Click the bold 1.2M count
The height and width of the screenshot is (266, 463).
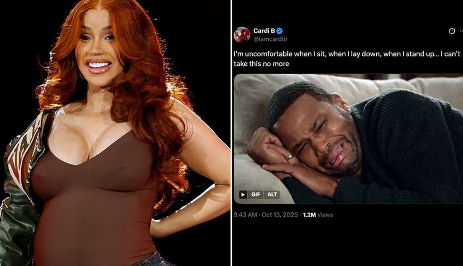(309, 215)
